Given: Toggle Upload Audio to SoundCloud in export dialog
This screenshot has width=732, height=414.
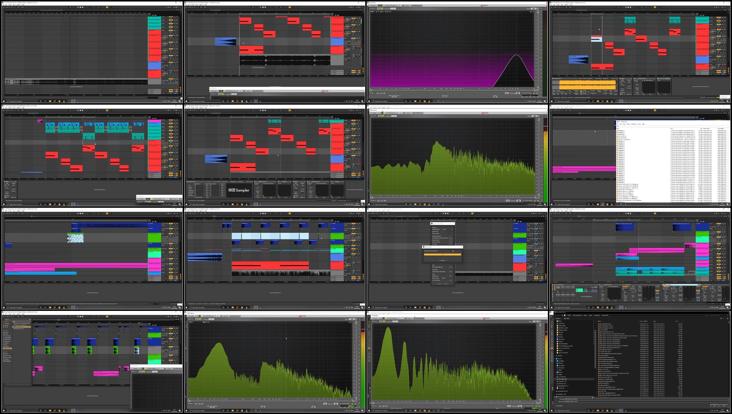Looking at the screenshot, I should [451, 272].
